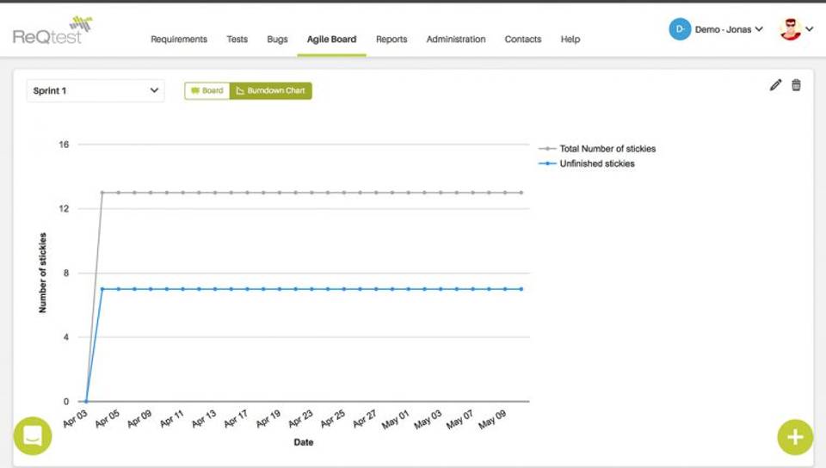Click the green plus add button
Screen dimensions: 826x468
coord(794,437)
